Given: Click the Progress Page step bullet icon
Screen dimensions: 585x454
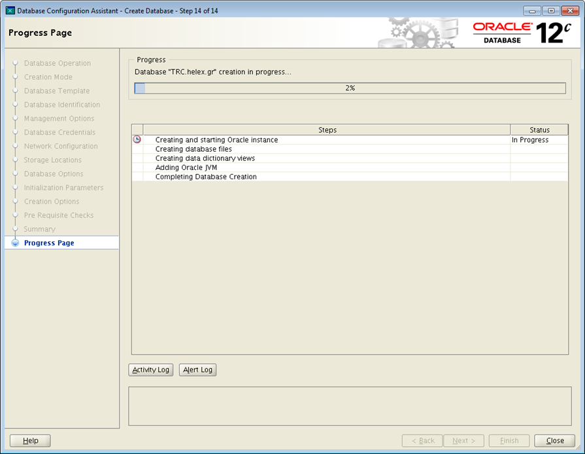Looking at the screenshot, I should pos(15,243).
